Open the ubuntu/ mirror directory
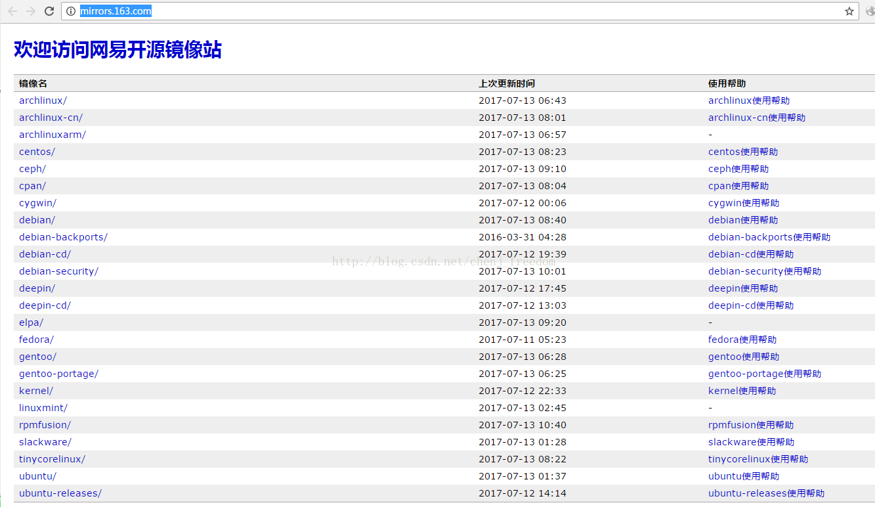875x509 pixels. point(37,476)
